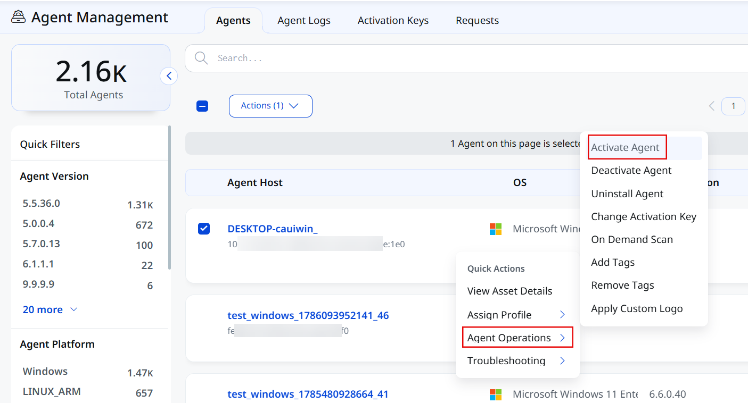Click Windows logo beside DESKTOP-cauiwin_ row
Image resolution: width=748 pixels, height=403 pixels.
[496, 229]
